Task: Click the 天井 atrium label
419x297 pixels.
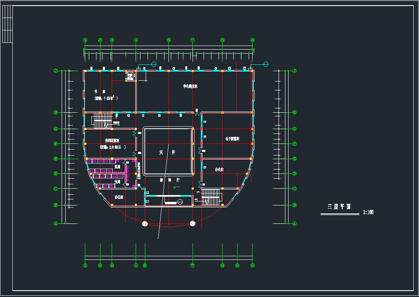Action: [167, 153]
